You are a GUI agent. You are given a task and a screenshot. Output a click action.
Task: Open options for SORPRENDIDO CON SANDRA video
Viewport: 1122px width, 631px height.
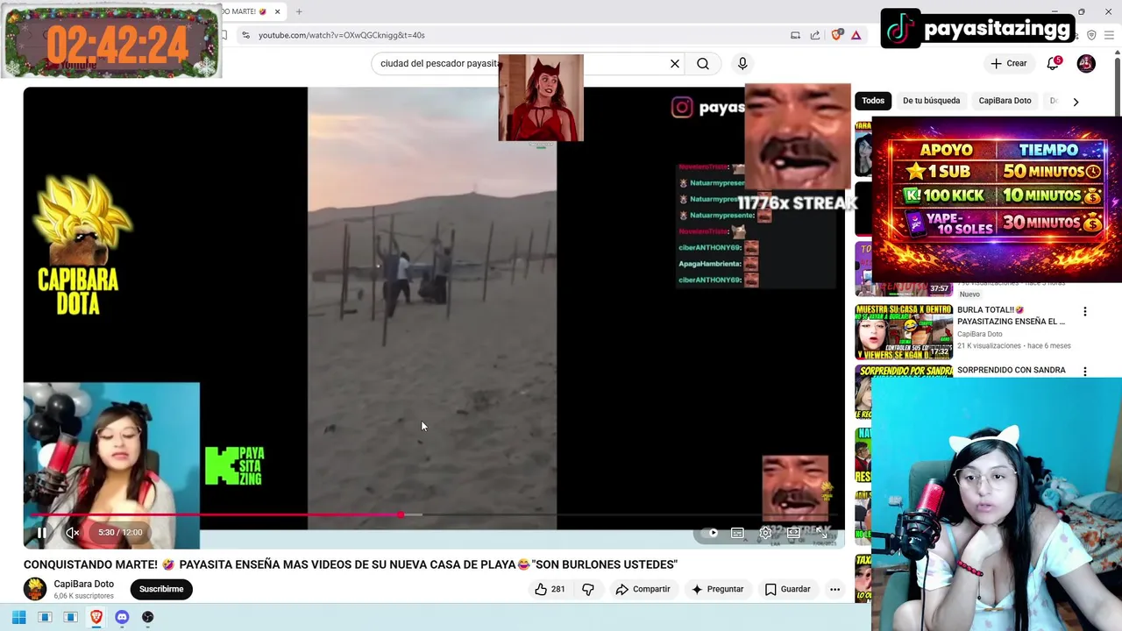click(x=1084, y=372)
